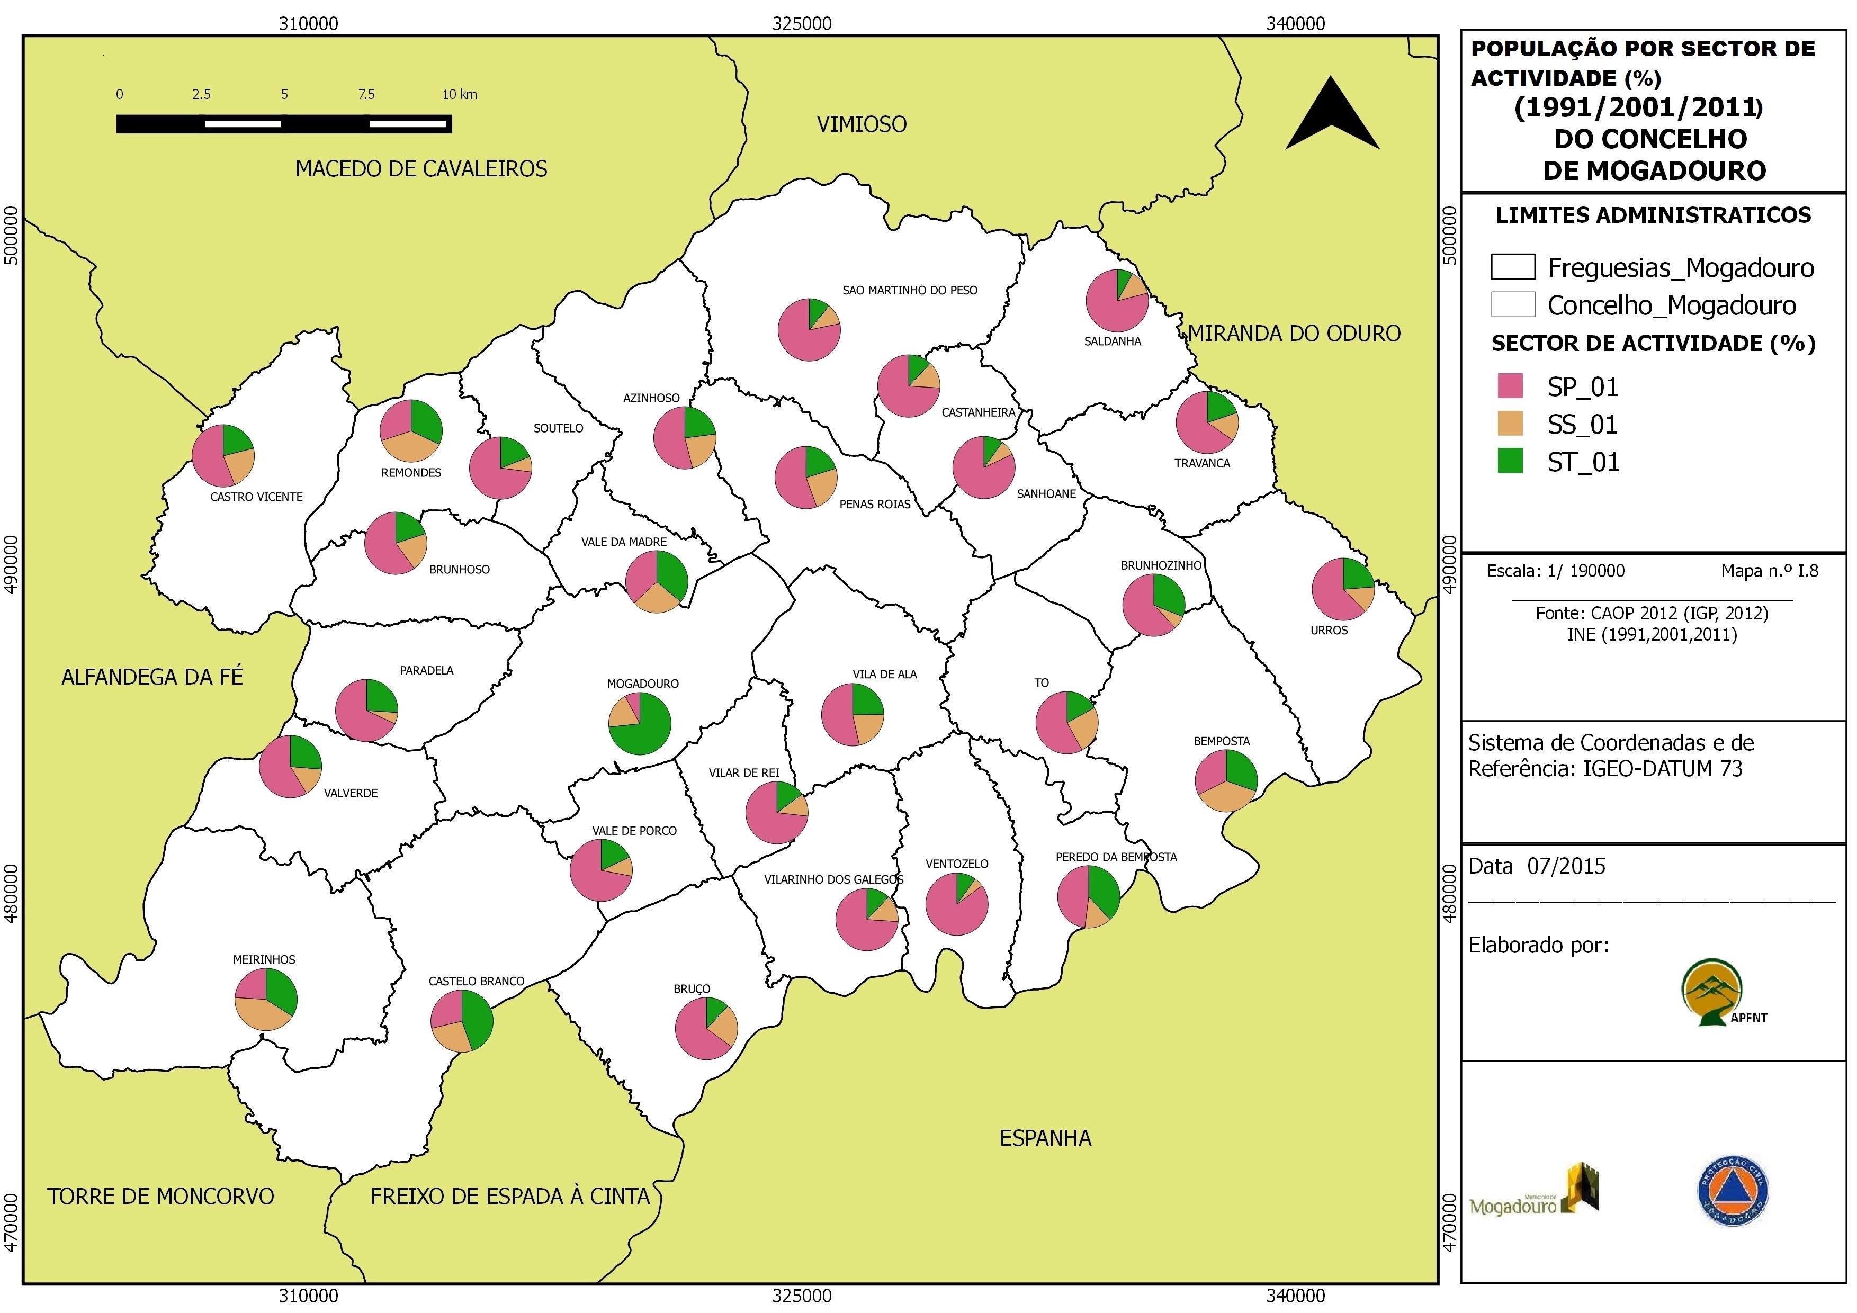Click the 'ESPANHA' map label
1857x1313 pixels.
coord(1046,1138)
